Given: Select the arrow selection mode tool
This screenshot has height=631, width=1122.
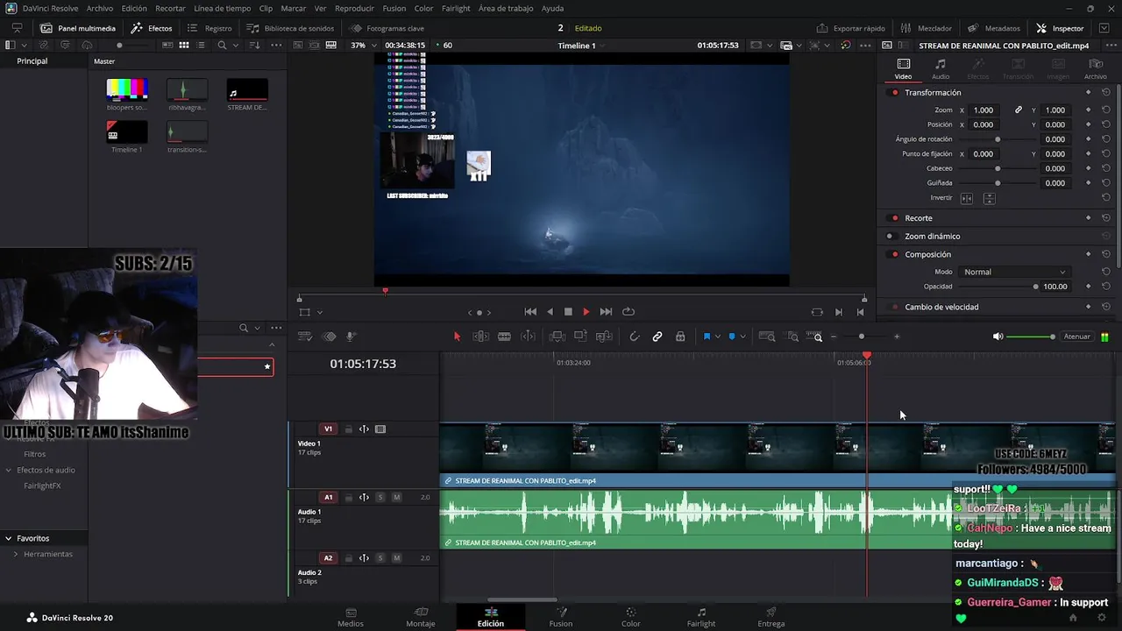Looking at the screenshot, I should pos(457,337).
